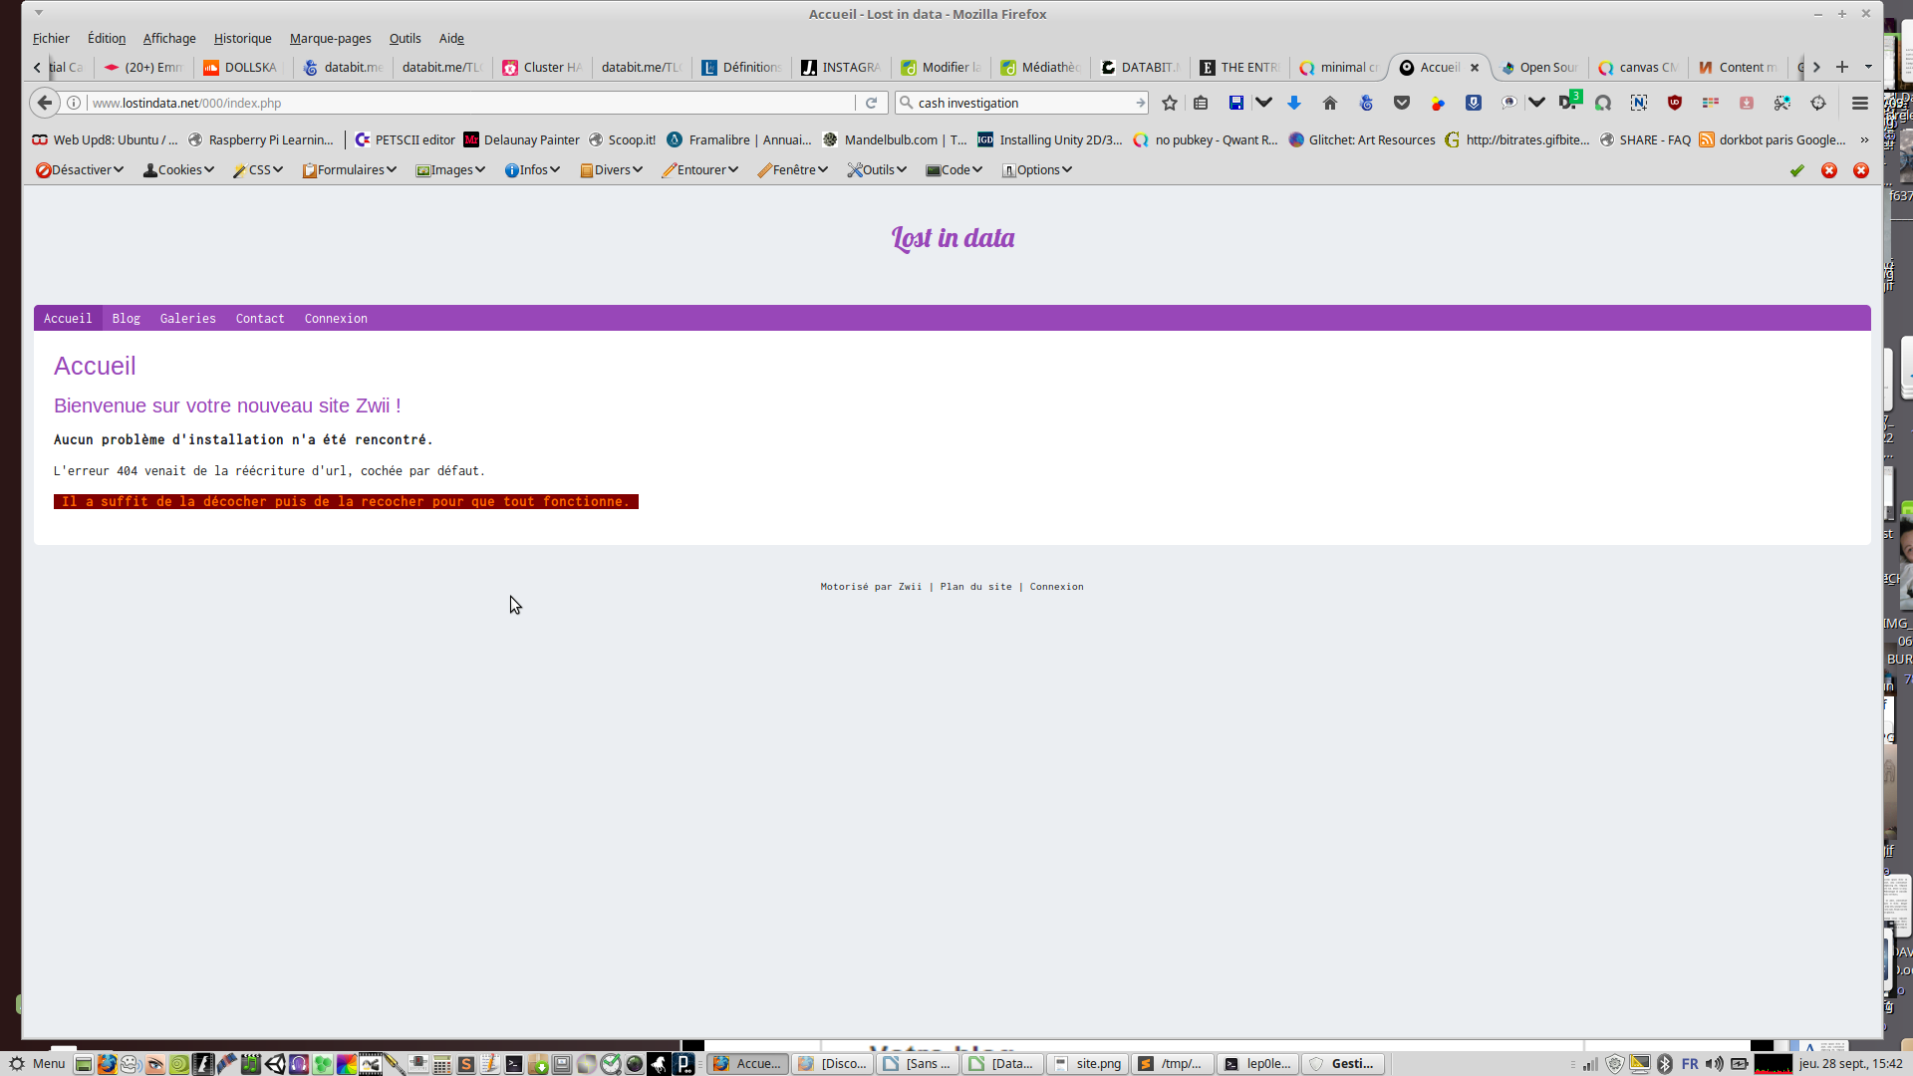The width and height of the screenshot is (1913, 1076).
Task: Expand the Désactiver dropdown in developer toolbar
Action: pos(80,170)
